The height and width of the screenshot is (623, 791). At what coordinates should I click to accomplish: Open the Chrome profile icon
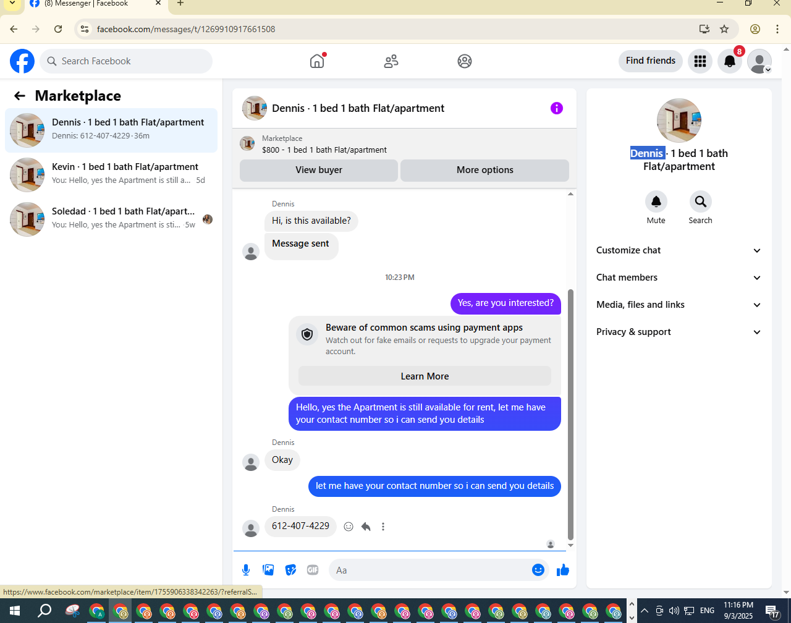pos(755,29)
